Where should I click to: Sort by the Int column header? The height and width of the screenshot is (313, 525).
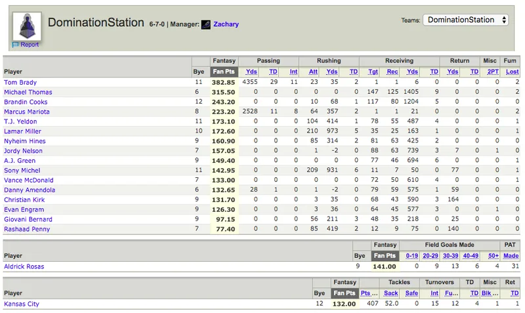point(293,72)
